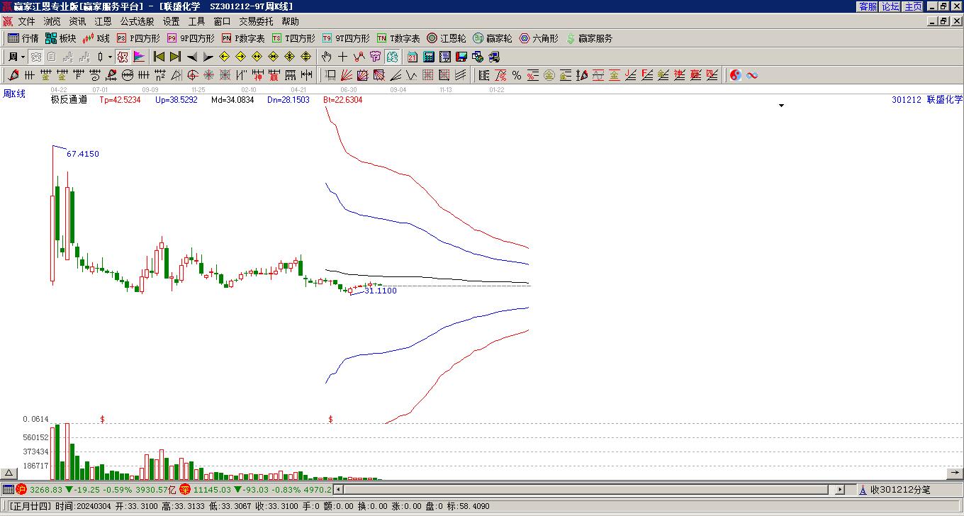964x516 pixels.
Task: Open the 行情 market quotes view
Action: coord(23,38)
